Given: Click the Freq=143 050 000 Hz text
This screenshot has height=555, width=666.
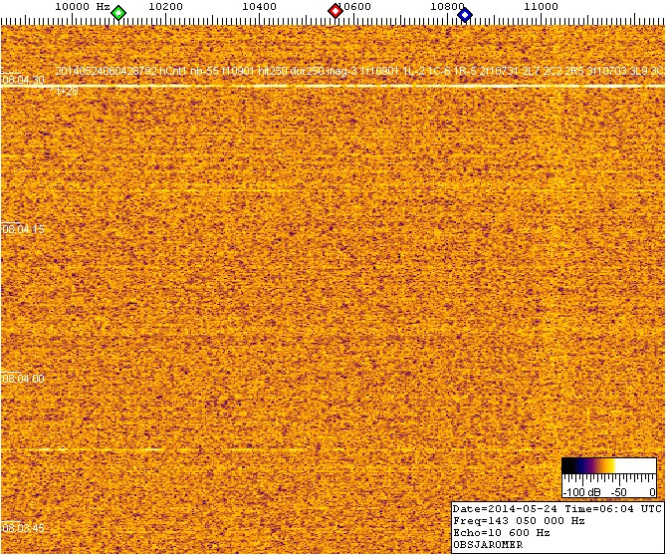Looking at the screenshot, I should pyautogui.click(x=518, y=520).
